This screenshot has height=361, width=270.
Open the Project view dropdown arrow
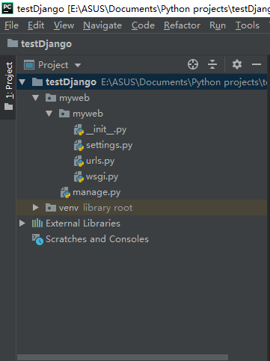click(78, 65)
